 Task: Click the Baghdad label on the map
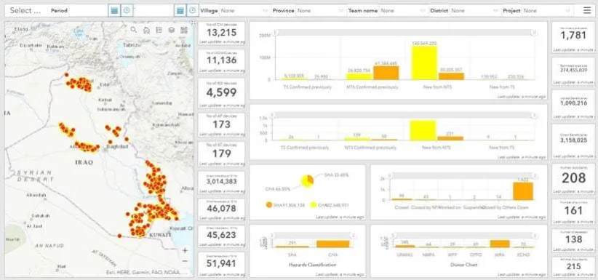pos(117,147)
